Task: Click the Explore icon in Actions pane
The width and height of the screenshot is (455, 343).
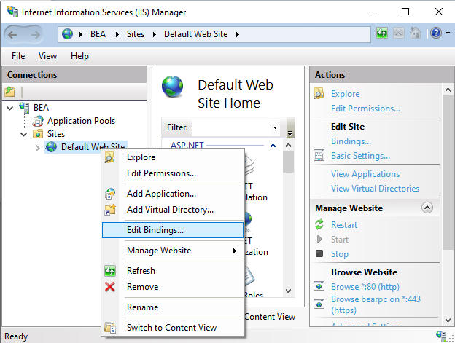Action: coord(319,93)
